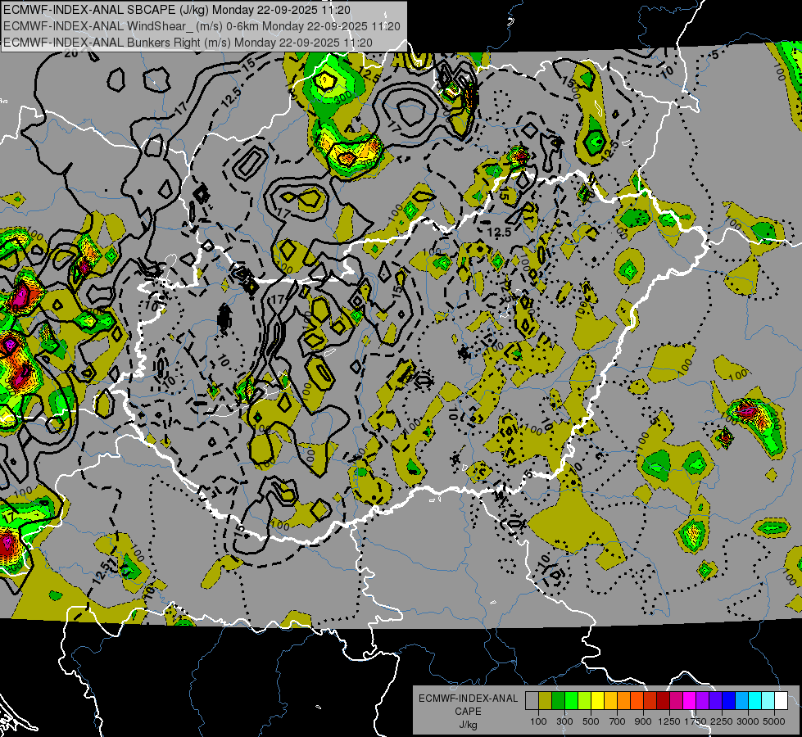This screenshot has height=737, width=802.
Task: Click the 20 contour label below title box
Action: pos(70,54)
